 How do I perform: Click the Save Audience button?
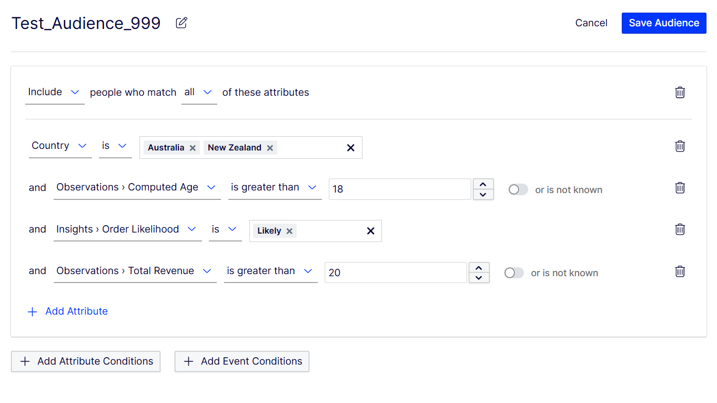(664, 23)
